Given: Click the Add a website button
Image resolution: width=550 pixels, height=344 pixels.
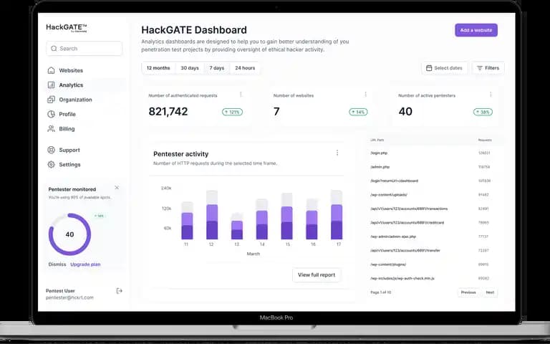Looking at the screenshot, I should pyautogui.click(x=476, y=30).
